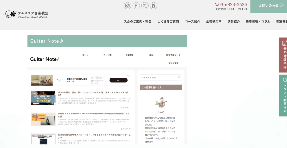Open the Pro-Winder article thumbnail
Image resolution: width=287 pixels, height=148 pixels.
[43, 120]
